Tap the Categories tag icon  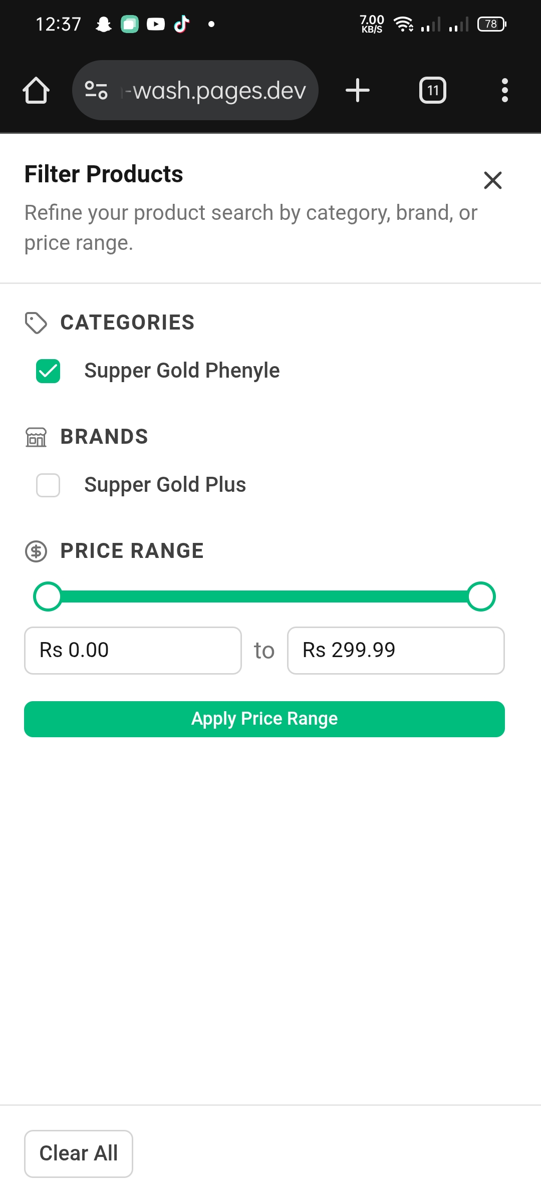click(x=36, y=323)
